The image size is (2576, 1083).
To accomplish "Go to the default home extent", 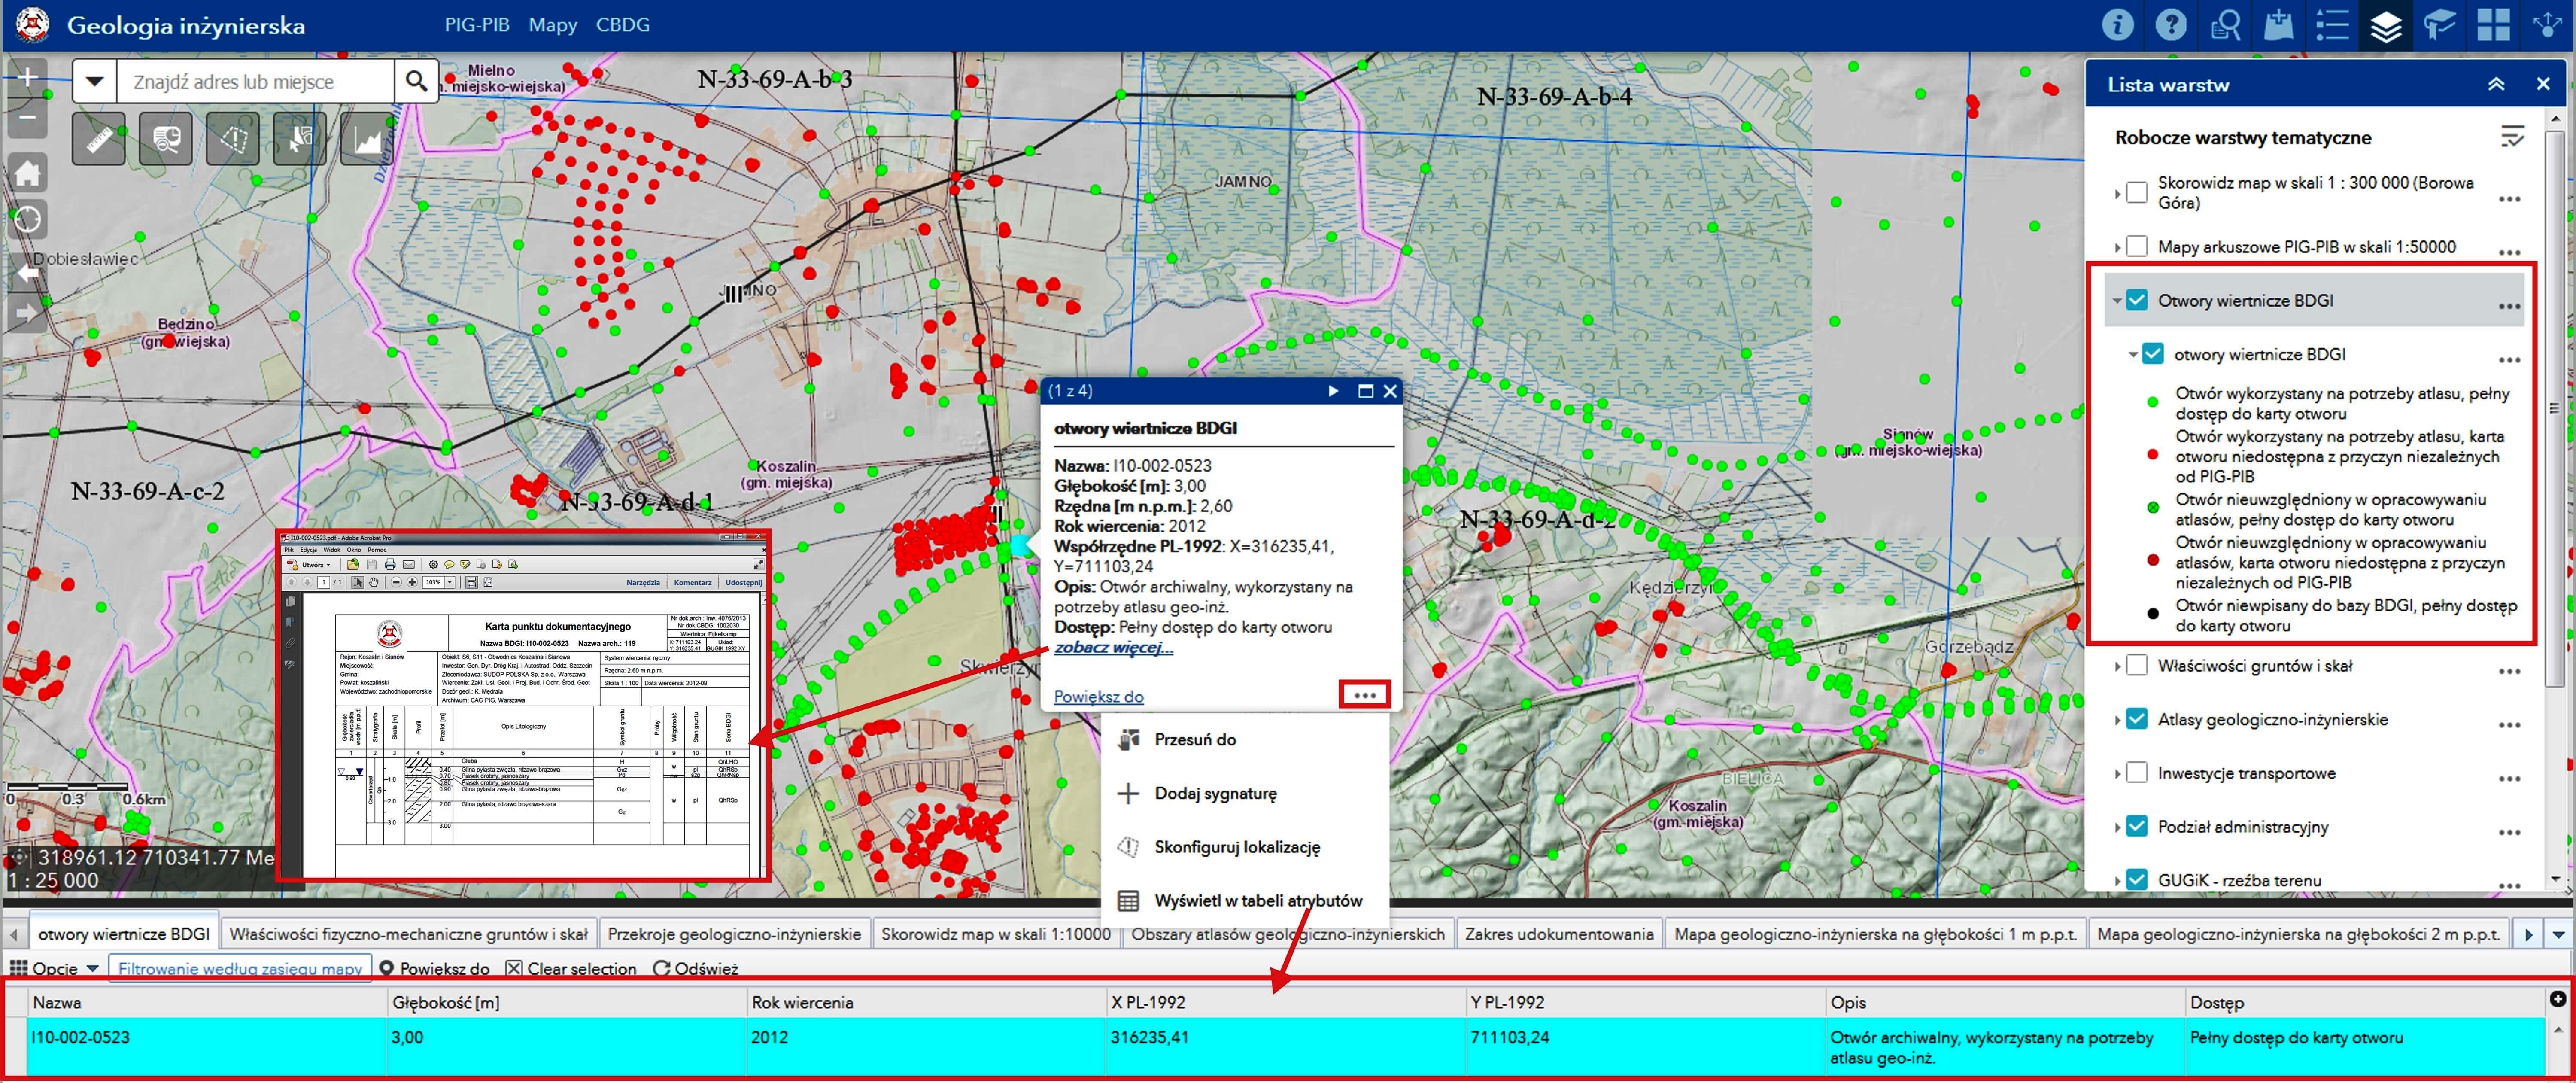I will pyautogui.click(x=28, y=173).
